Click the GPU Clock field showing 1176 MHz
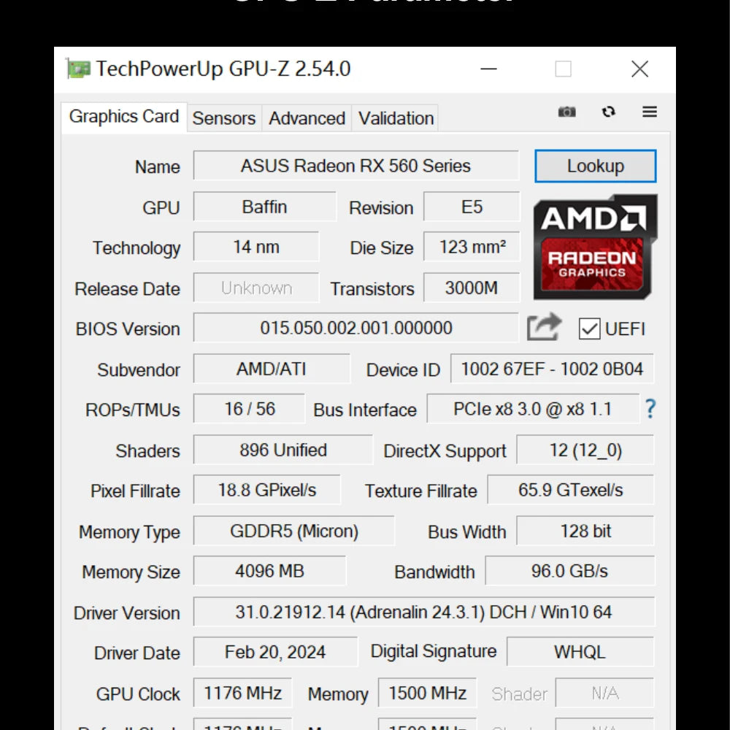 (242, 693)
